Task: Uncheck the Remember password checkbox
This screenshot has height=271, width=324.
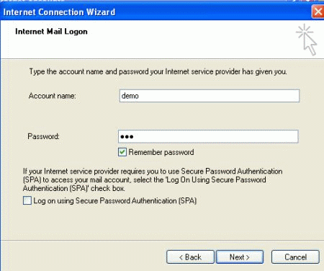Action: [122, 152]
